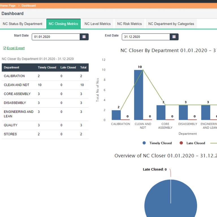Click the Excel file icon beside Excel Export
Image resolution: width=217 pixels, height=217 pixels.
(5, 48)
